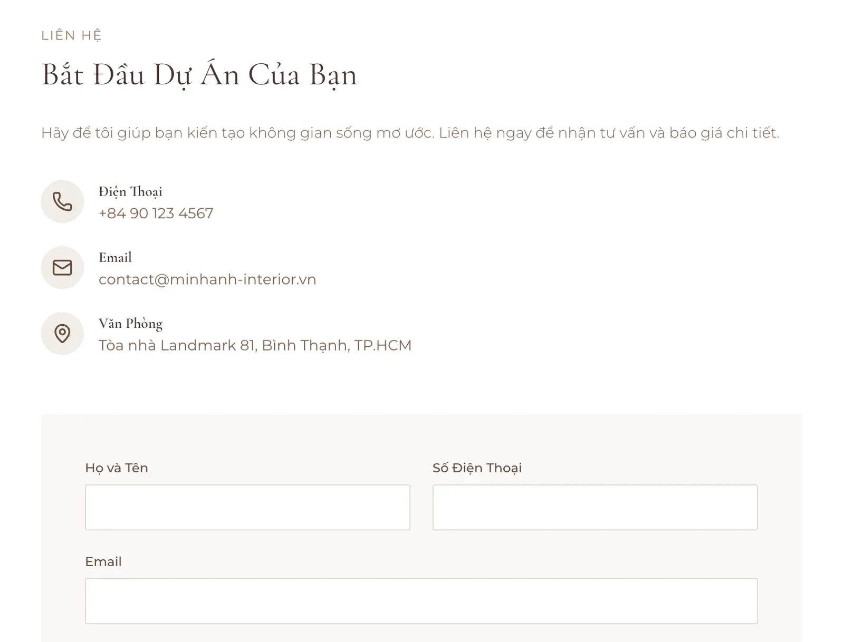This screenshot has width=844, height=642.
Task: Open the contact@minhanh-interior.vn email link
Action: (207, 279)
